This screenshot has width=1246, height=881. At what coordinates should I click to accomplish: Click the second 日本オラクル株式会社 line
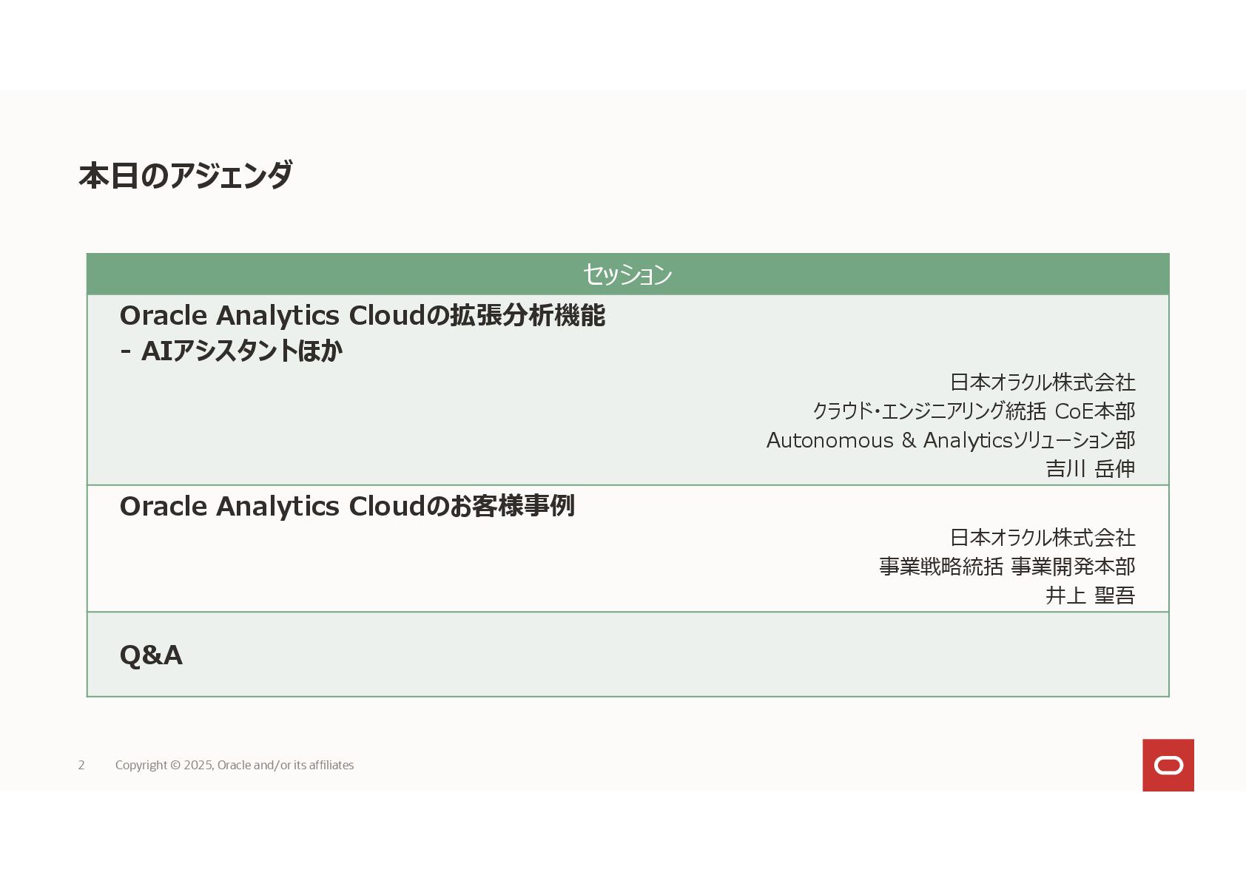pos(1043,538)
